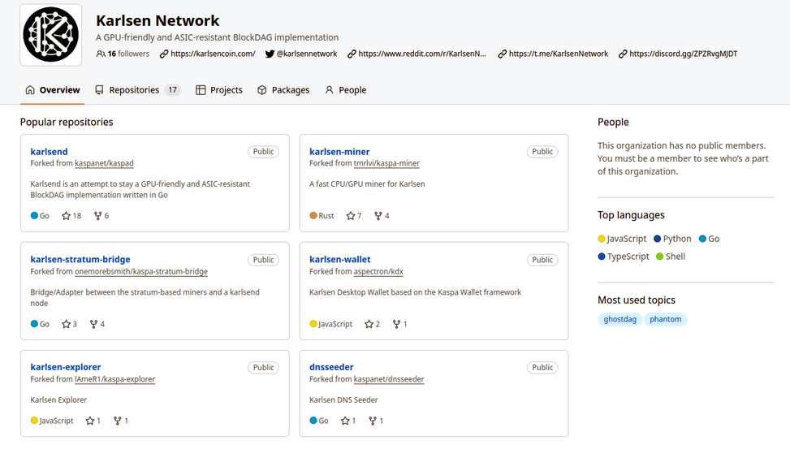Click dnsseeder's star icon

coord(345,421)
